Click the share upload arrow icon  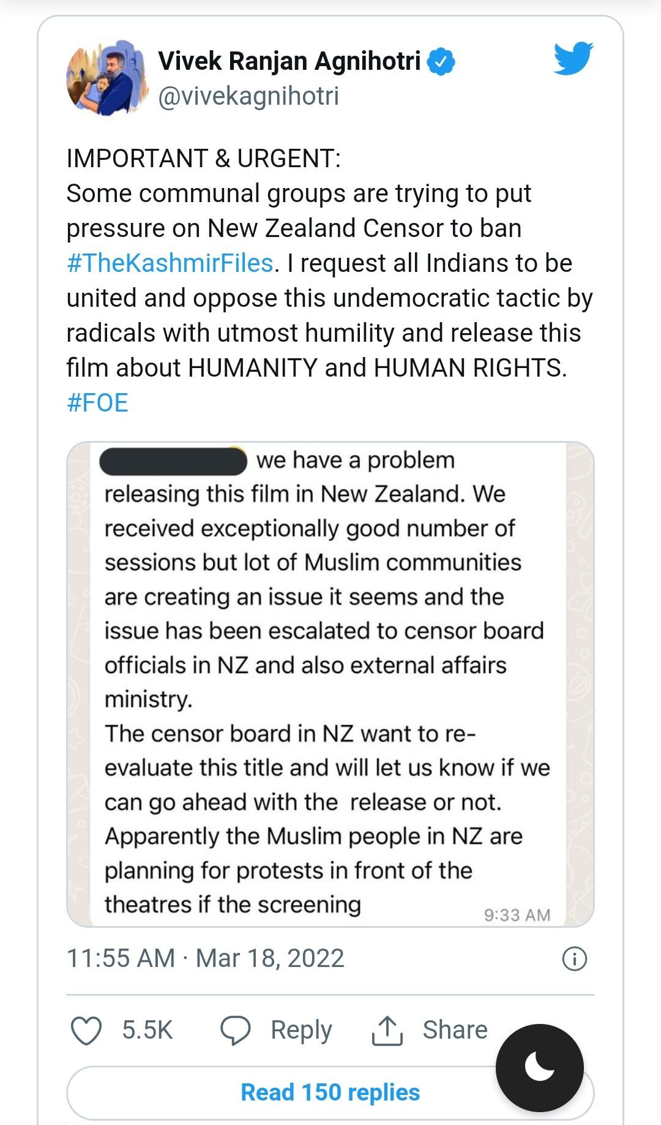click(x=387, y=1030)
